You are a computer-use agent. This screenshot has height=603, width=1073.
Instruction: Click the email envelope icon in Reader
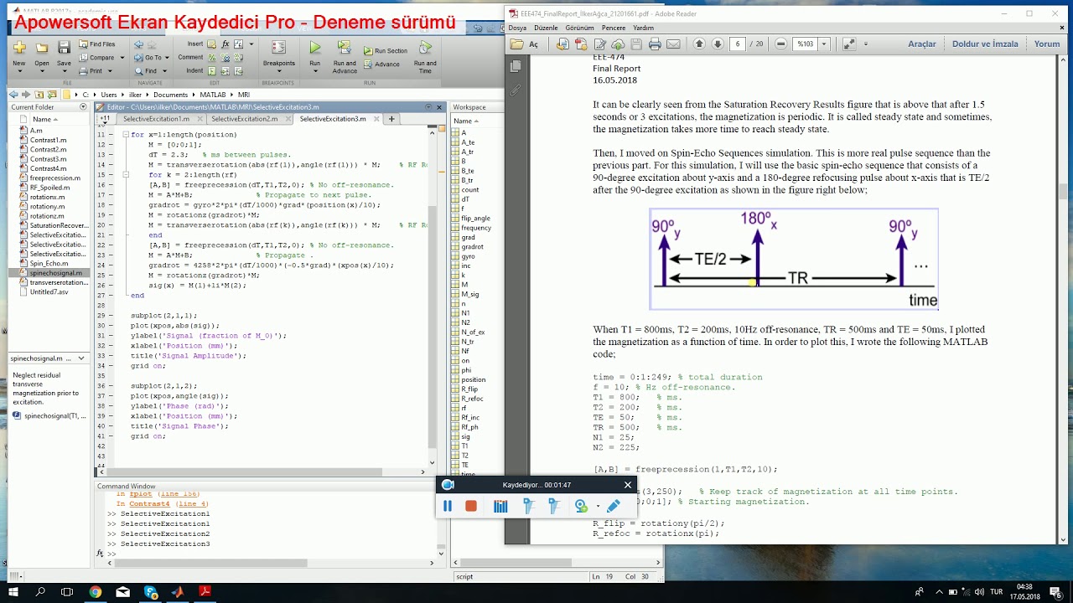(673, 44)
